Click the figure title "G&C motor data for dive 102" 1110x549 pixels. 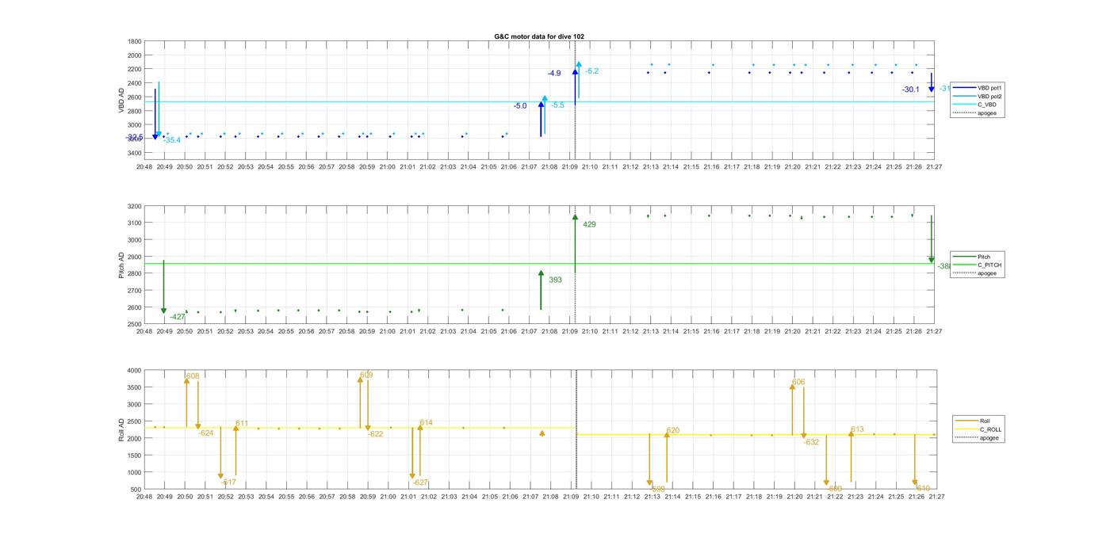[x=539, y=36]
